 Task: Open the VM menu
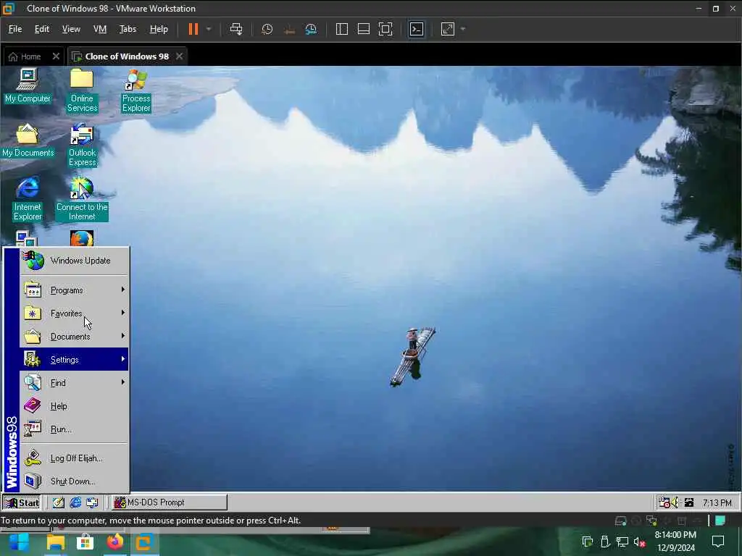[100, 29]
